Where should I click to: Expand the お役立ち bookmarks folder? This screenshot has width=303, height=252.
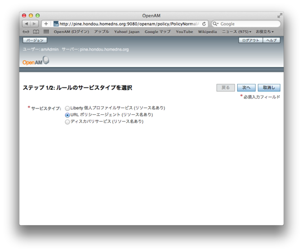click(x=265, y=32)
